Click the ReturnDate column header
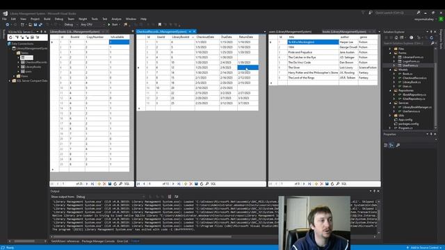 pyautogui.click(x=248, y=37)
